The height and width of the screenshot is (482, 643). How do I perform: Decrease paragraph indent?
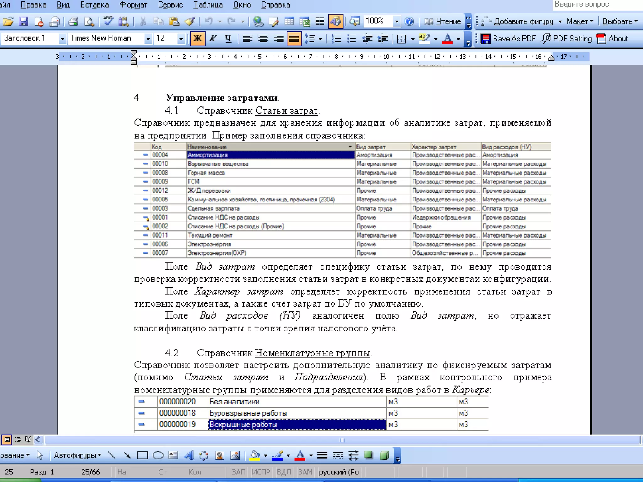(x=367, y=39)
